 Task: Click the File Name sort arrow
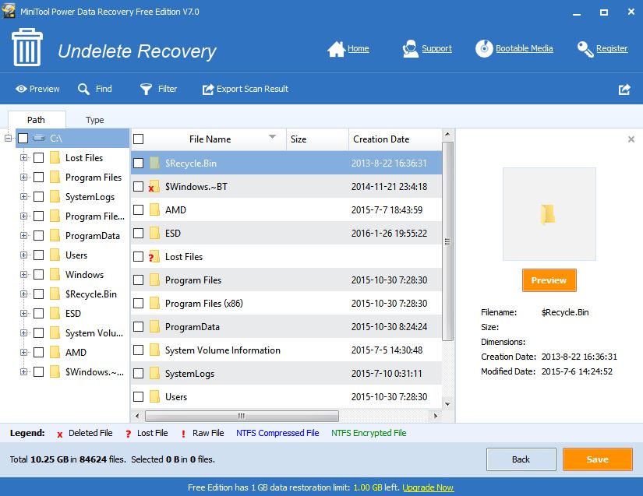tap(272, 136)
